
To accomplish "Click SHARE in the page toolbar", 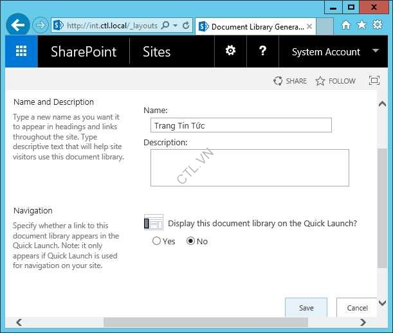I will [x=290, y=81].
